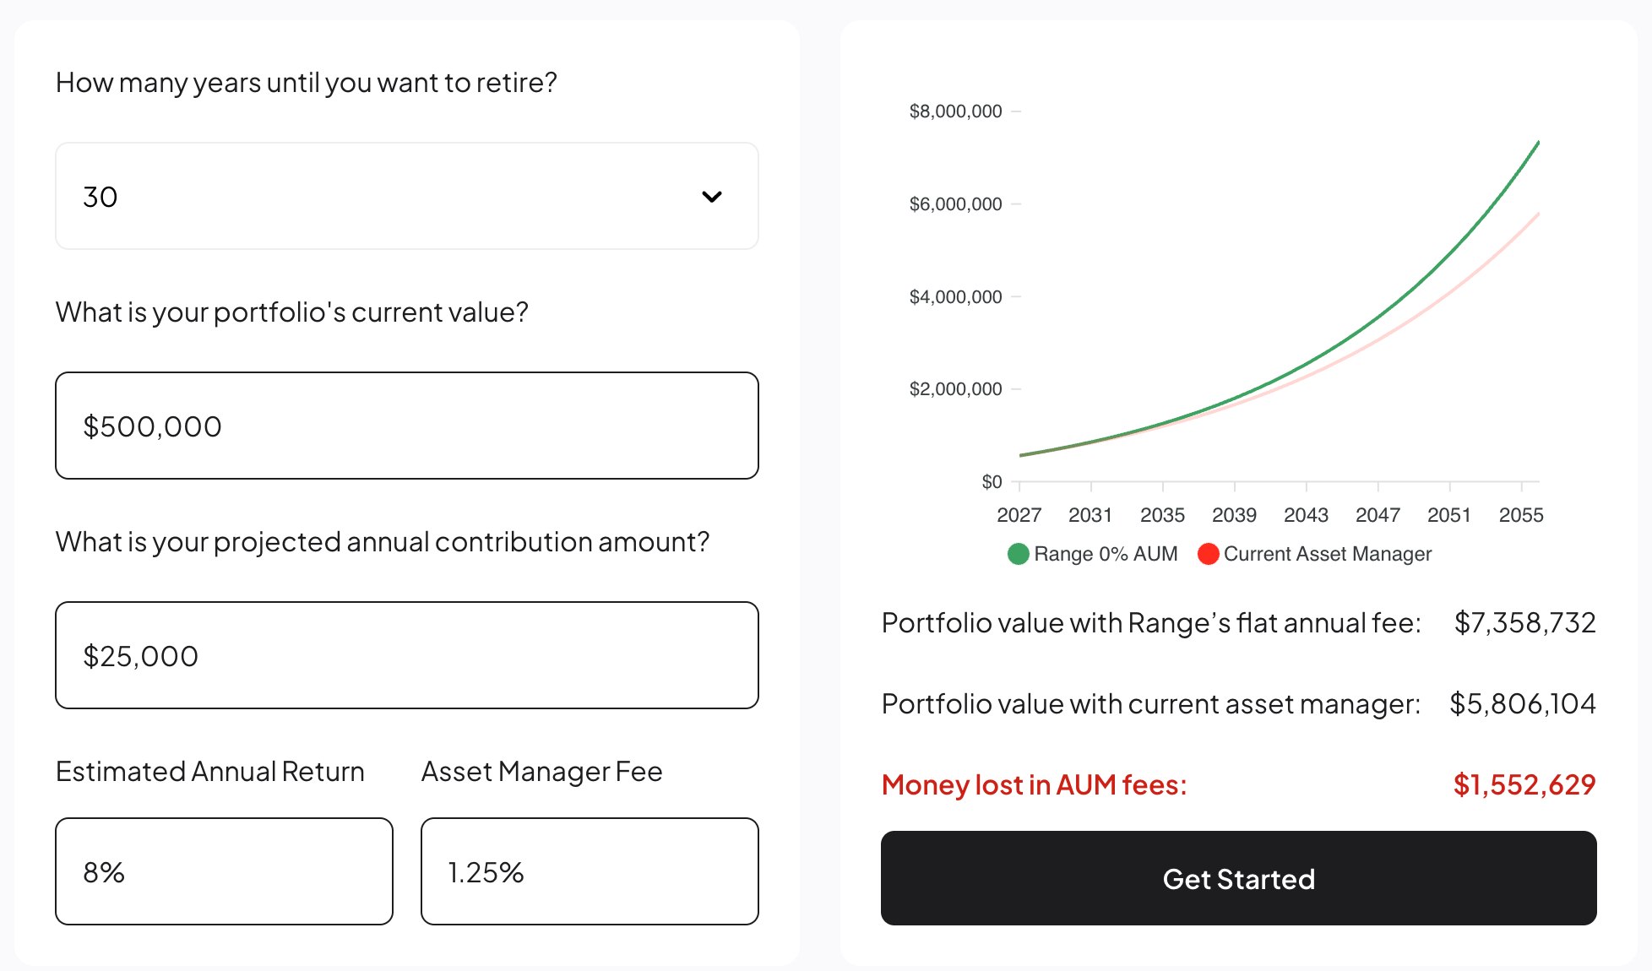Click the 2055 x-axis year label
Image resolution: width=1652 pixels, height=971 pixels.
(x=1521, y=515)
